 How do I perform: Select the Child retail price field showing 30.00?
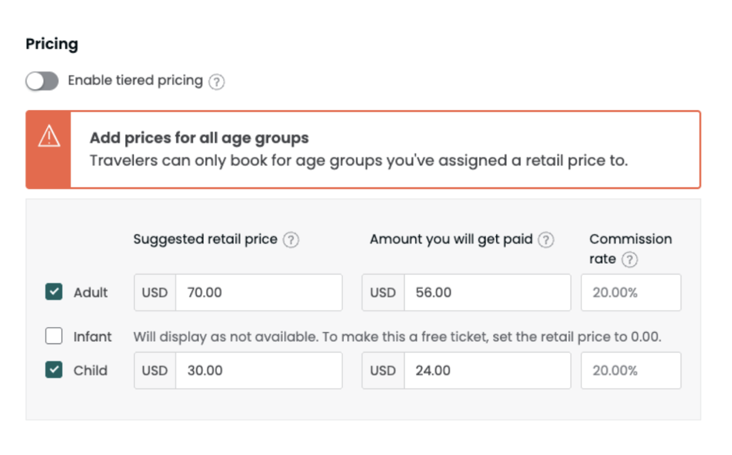click(x=258, y=371)
